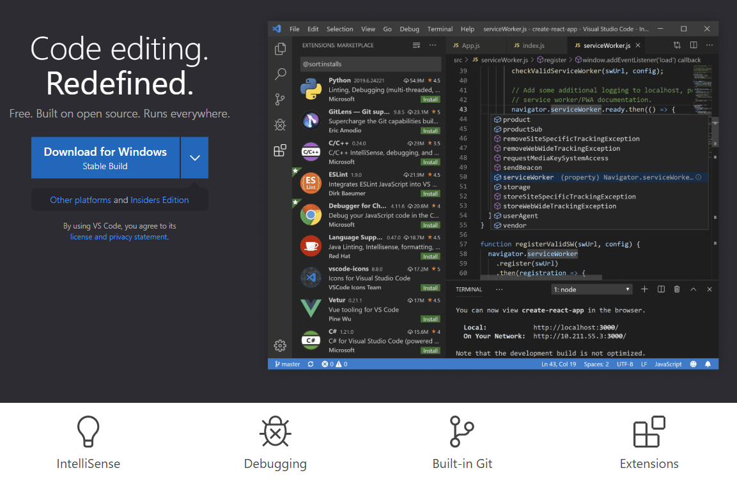Click JavaScript language mode in status bar
Image resolution: width=737 pixels, height=482 pixels.
pos(668,364)
